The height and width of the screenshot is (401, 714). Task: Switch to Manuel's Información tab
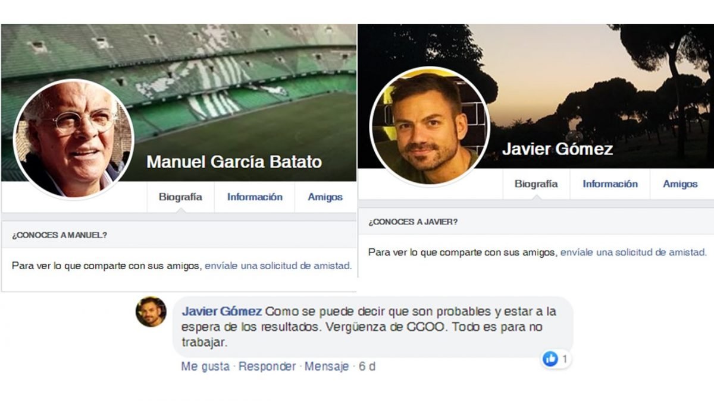click(x=255, y=197)
